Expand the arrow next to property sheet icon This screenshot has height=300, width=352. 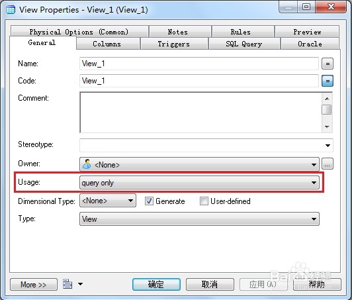coord(80,284)
